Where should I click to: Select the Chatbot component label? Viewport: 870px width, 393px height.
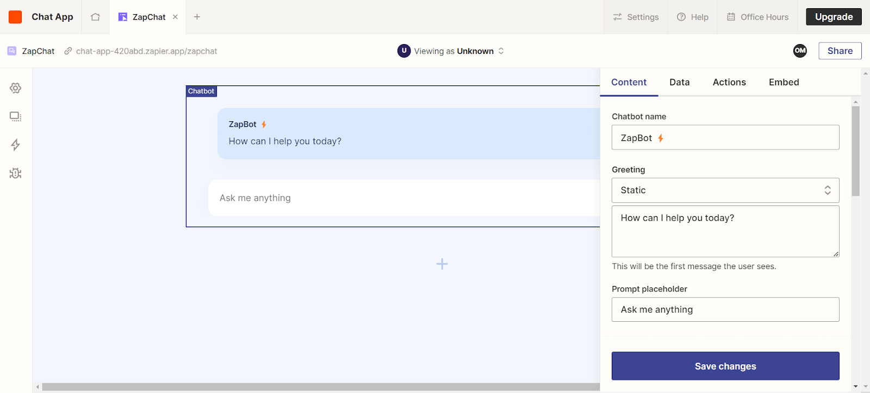tap(201, 91)
